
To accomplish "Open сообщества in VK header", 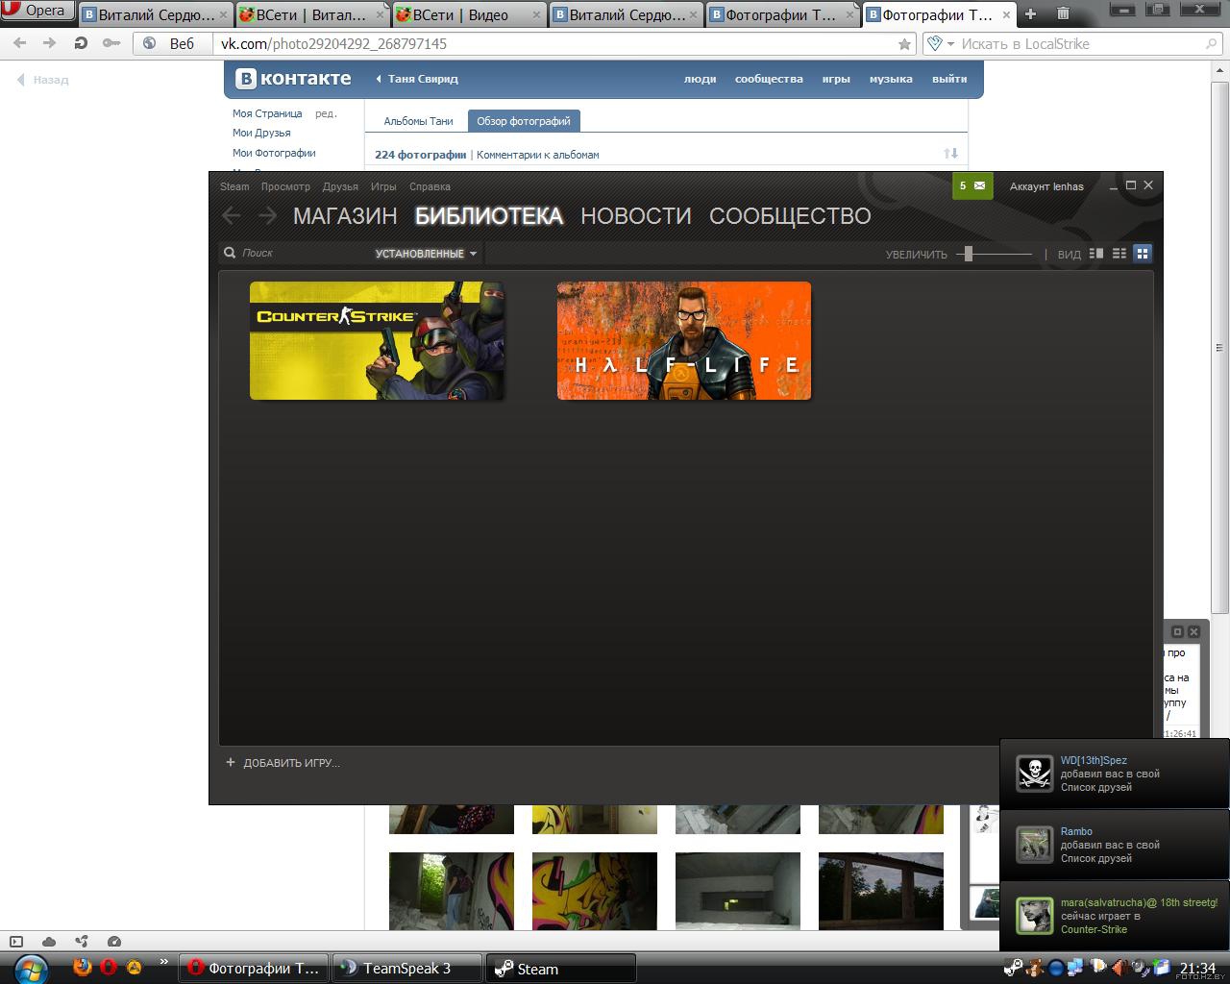I will point(769,79).
